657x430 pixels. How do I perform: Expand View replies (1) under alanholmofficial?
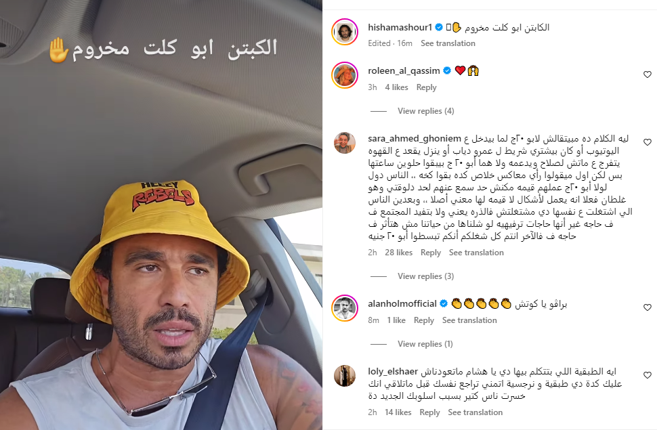pos(425,344)
